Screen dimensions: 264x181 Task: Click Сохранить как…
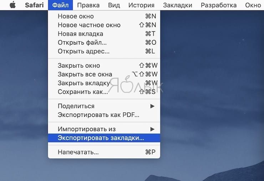[x=104, y=92]
